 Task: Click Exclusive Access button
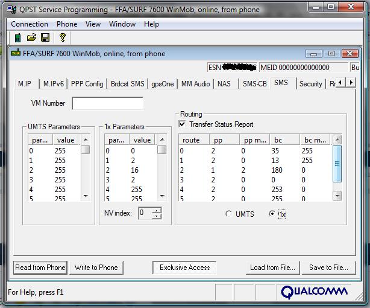point(184,268)
